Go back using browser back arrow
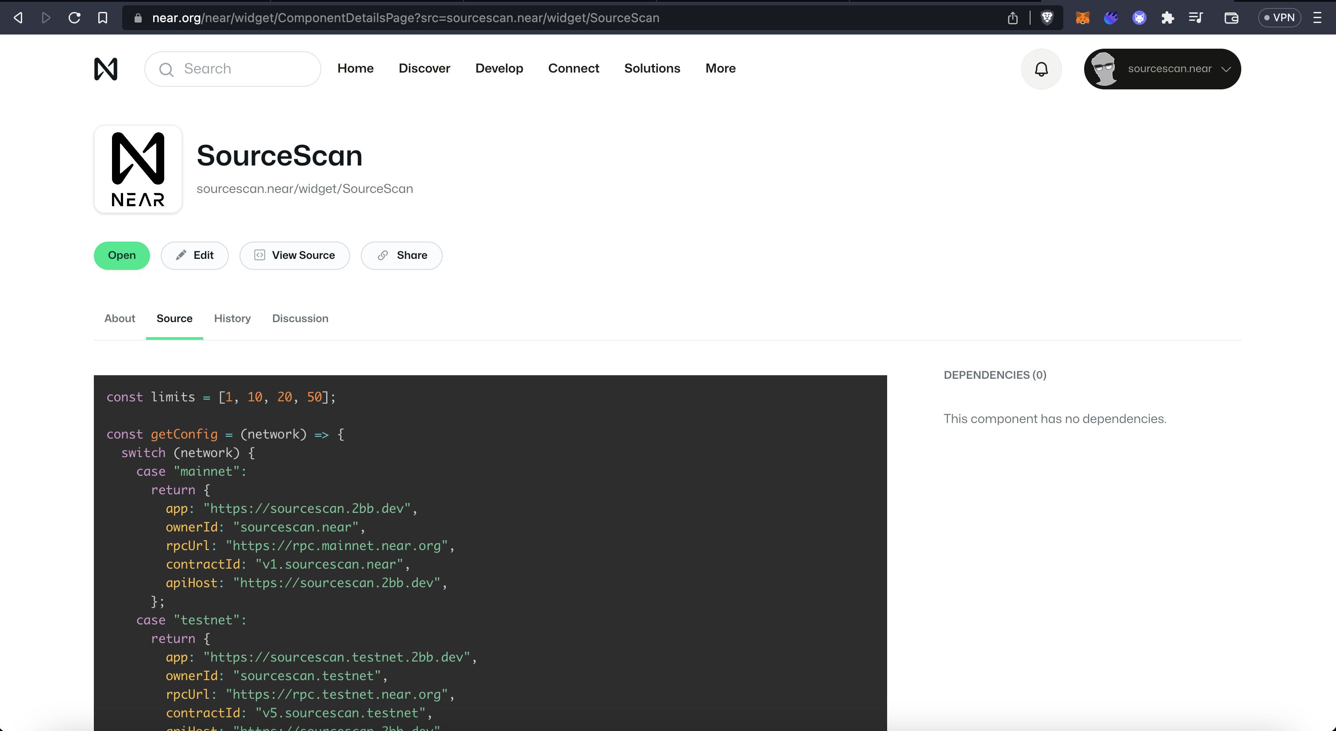The height and width of the screenshot is (731, 1336). (18, 18)
